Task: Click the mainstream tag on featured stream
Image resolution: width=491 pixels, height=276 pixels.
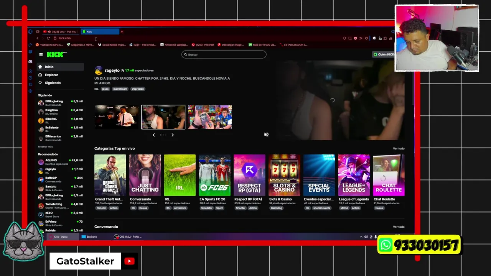Action: click(120, 89)
